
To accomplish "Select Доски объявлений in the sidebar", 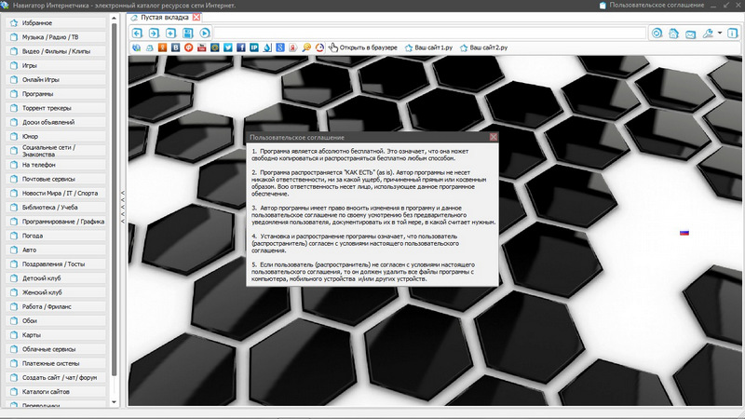I will click(56, 122).
